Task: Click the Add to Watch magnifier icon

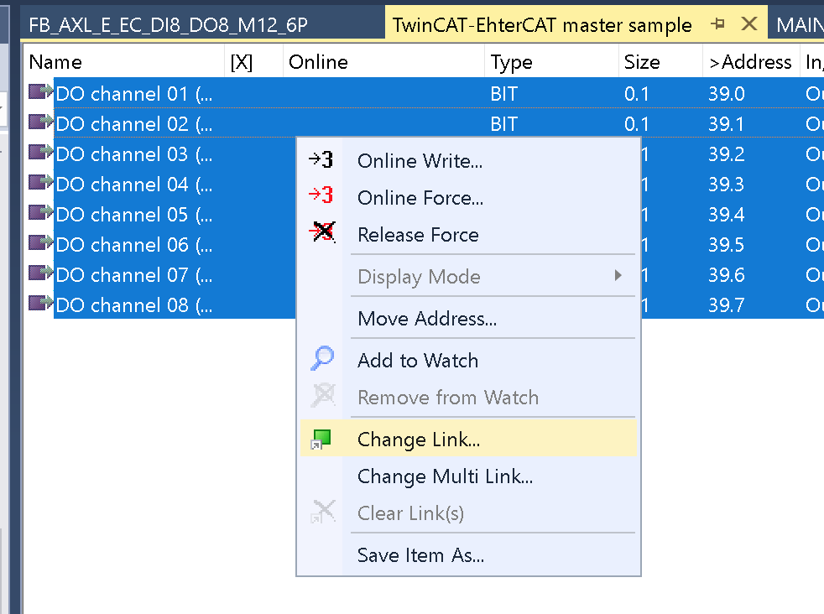Action: pyautogui.click(x=321, y=359)
